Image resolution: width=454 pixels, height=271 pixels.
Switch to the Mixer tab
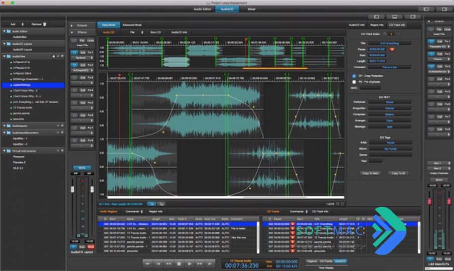tap(251, 9)
